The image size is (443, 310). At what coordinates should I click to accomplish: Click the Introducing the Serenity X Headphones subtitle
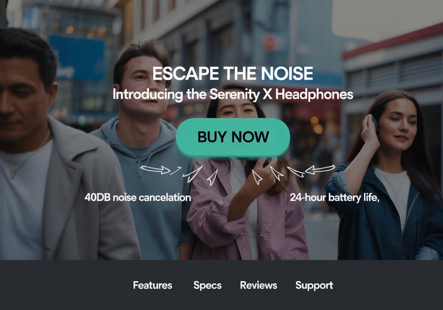[233, 94]
